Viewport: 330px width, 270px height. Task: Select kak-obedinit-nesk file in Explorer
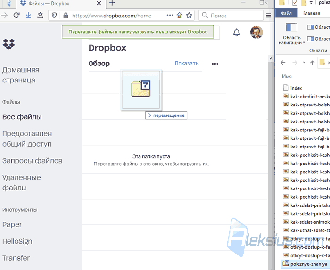(x=305, y=97)
